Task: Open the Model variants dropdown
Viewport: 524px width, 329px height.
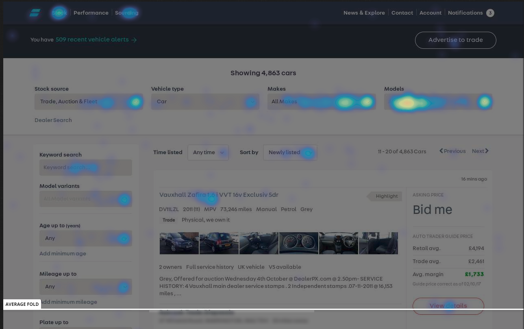Action: (85, 198)
